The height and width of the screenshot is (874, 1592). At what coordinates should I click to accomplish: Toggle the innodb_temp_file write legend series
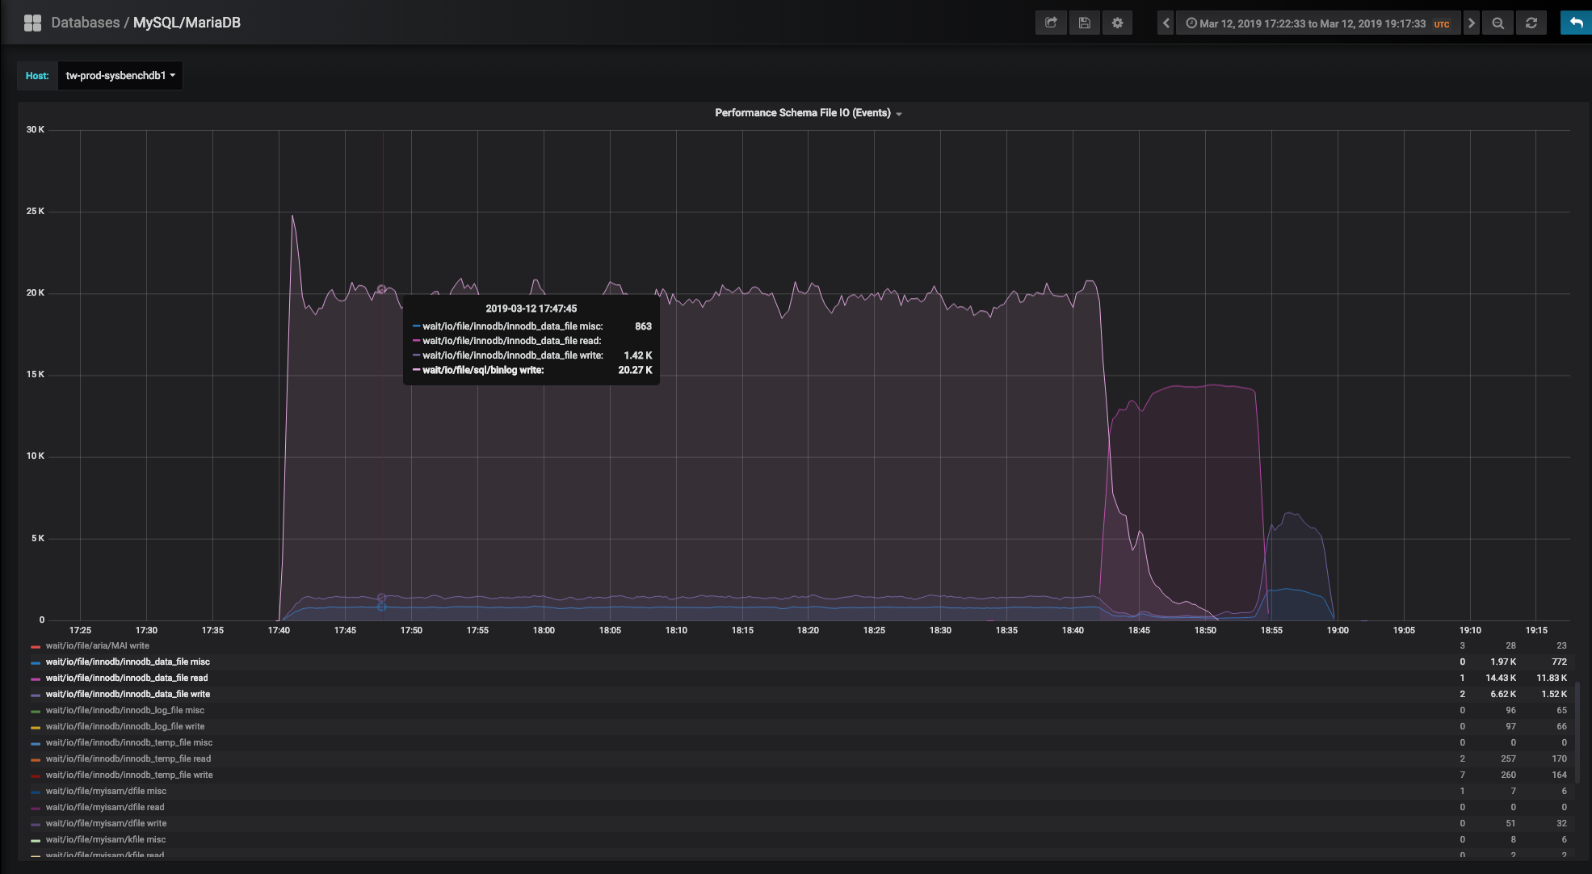tap(129, 775)
